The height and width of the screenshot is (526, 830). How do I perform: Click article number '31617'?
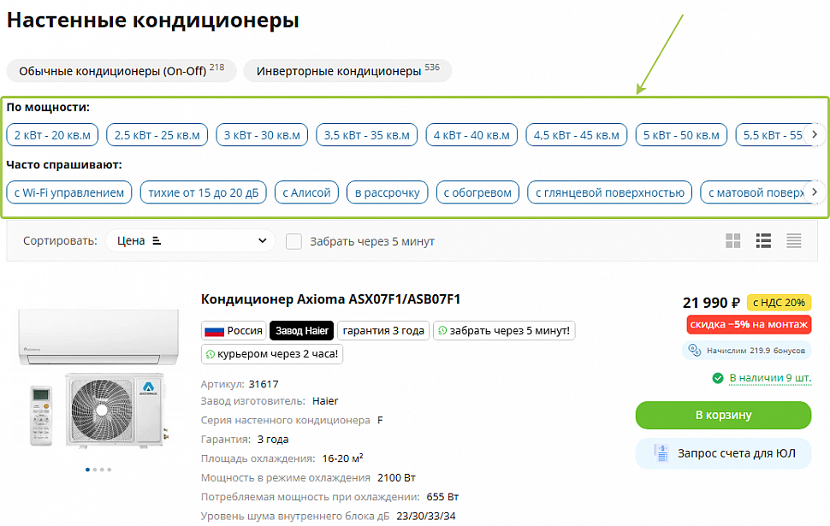(x=264, y=384)
